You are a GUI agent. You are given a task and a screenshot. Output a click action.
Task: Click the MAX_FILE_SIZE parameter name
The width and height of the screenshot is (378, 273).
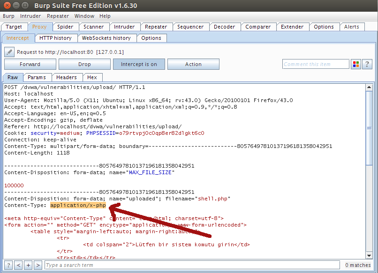pyautogui.click(x=150, y=172)
